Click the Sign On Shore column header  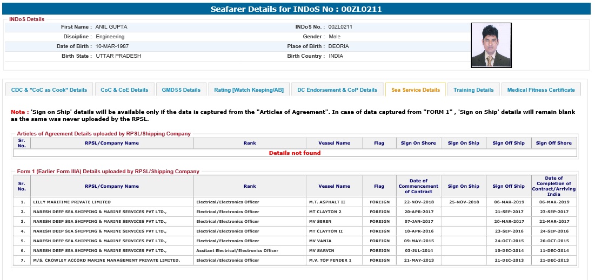[x=418, y=143]
